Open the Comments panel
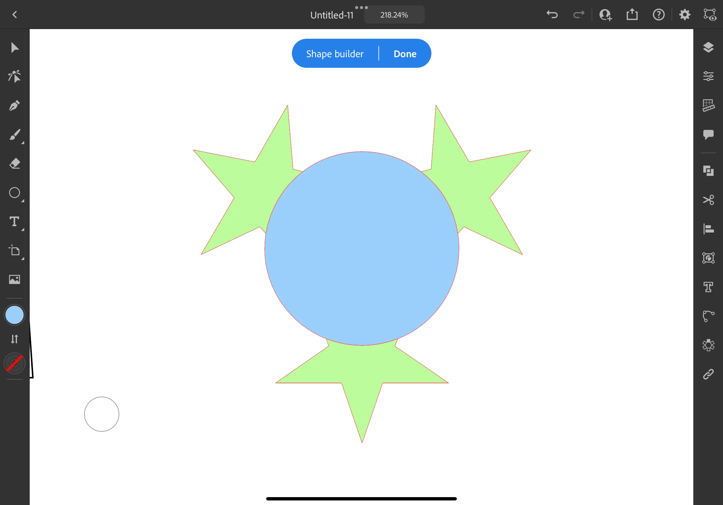Image resolution: width=723 pixels, height=505 pixels. tap(708, 134)
